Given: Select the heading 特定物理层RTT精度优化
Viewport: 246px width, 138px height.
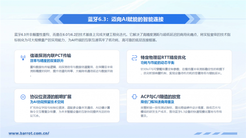Looking at the screenshot, I should pos(163,58).
